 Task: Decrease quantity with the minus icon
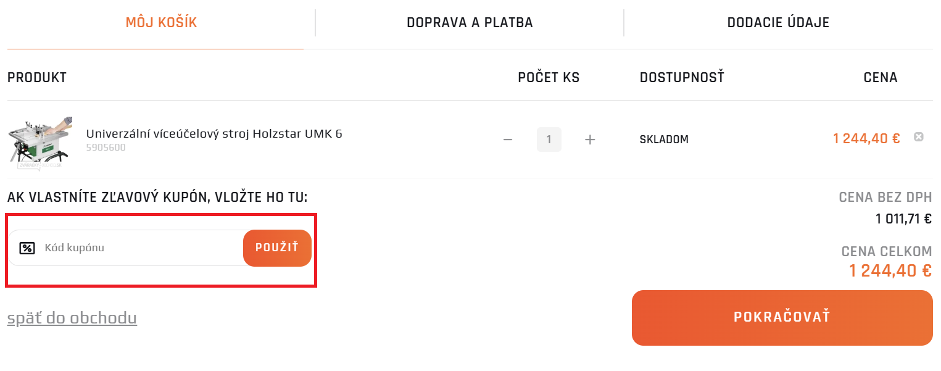tap(508, 140)
